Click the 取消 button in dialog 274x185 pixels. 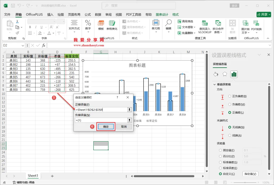(x=124, y=127)
